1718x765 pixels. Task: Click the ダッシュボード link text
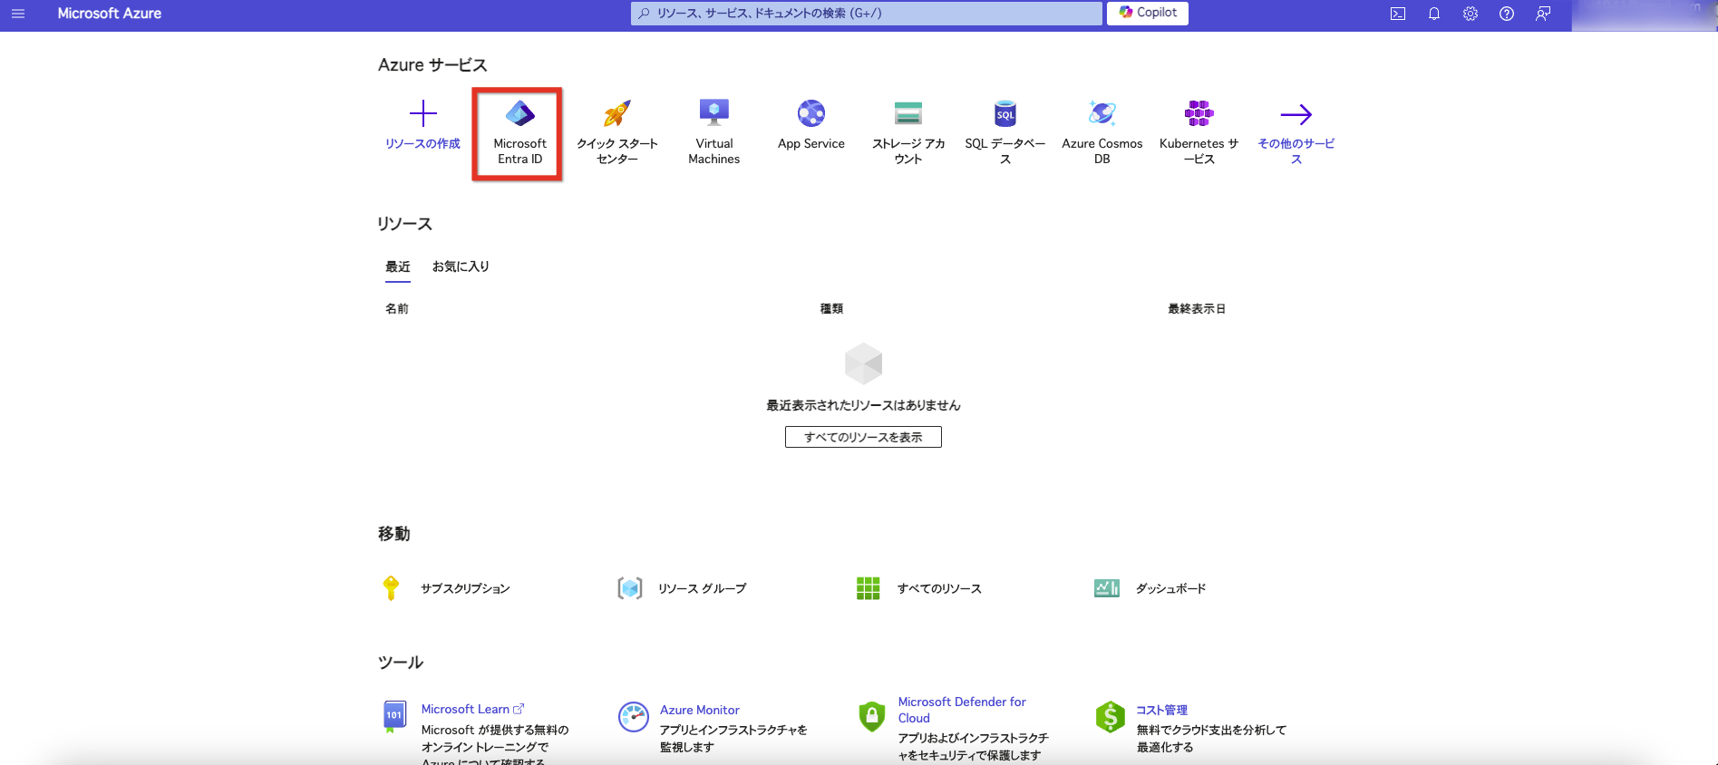tap(1171, 589)
